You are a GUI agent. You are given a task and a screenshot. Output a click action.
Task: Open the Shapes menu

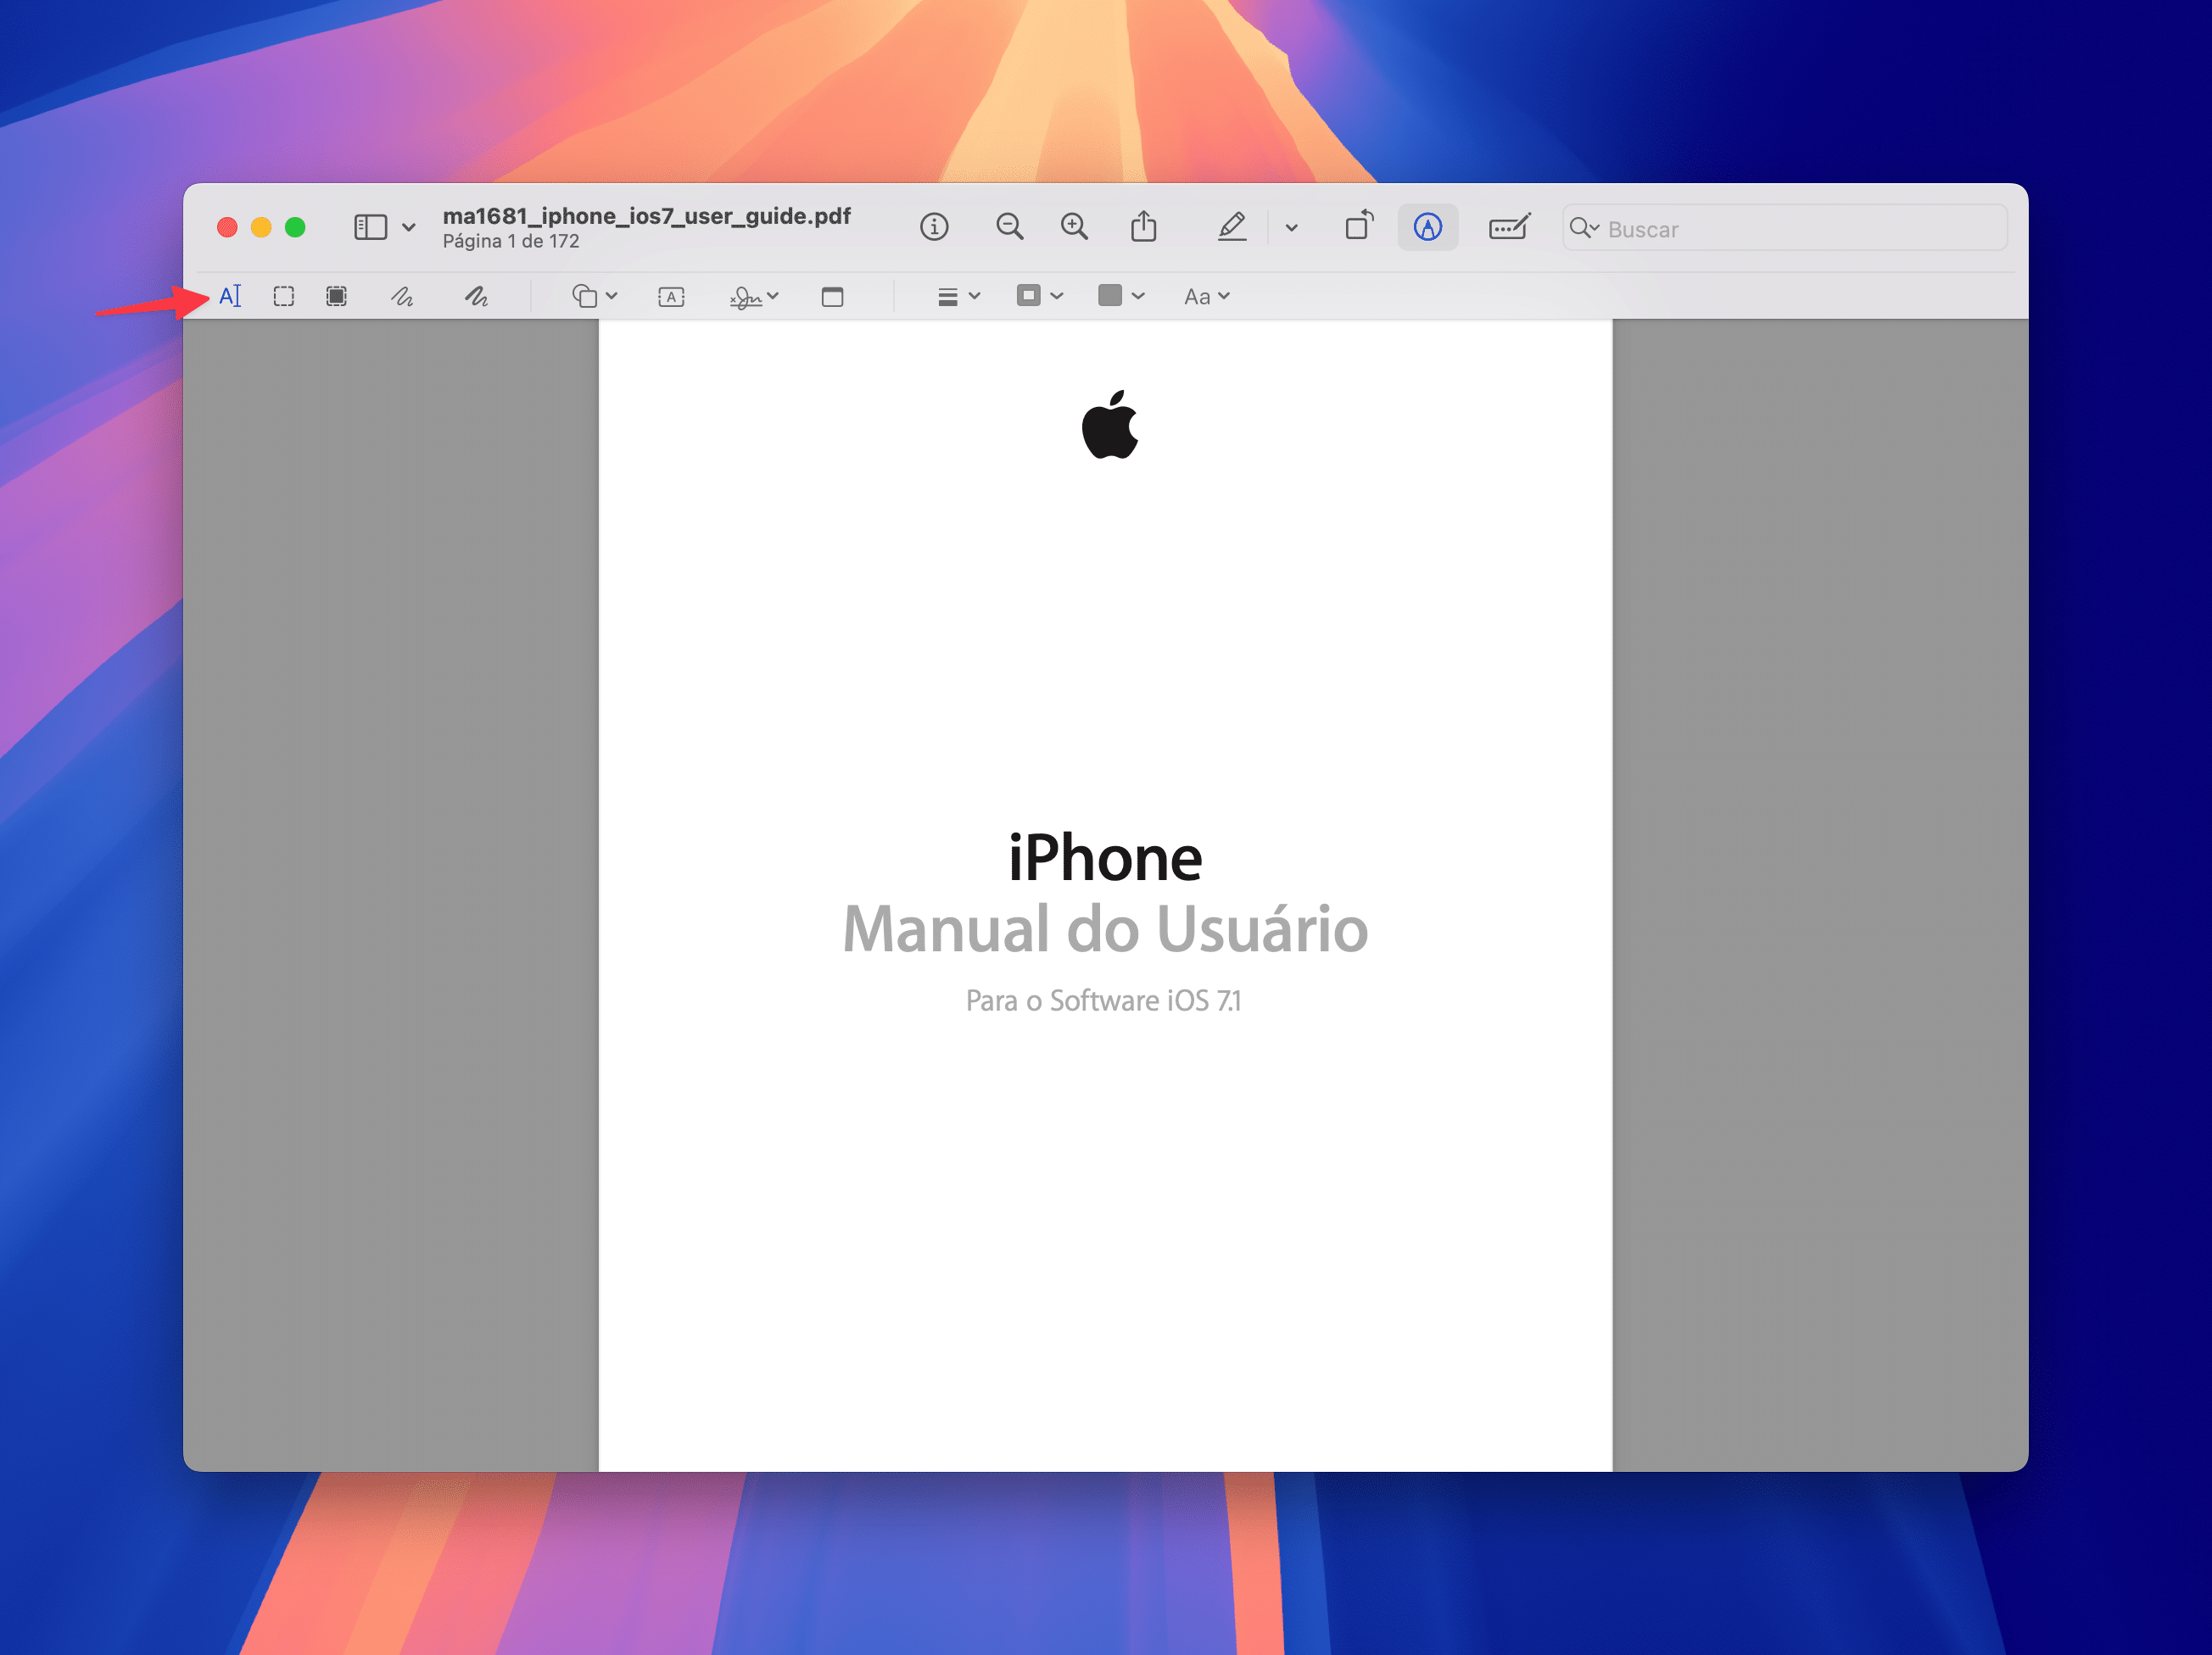(594, 296)
